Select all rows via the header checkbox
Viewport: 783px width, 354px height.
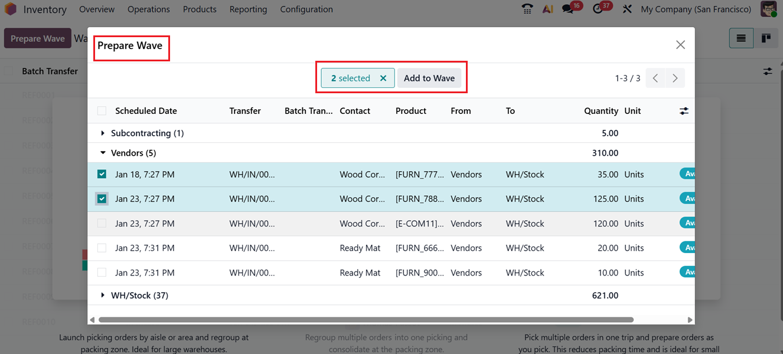click(x=102, y=110)
